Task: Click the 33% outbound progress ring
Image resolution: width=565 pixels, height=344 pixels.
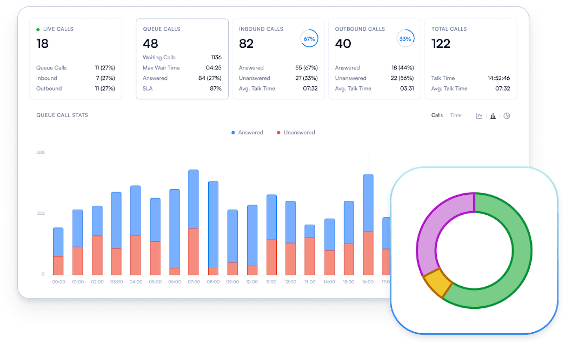Action: tap(405, 39)
